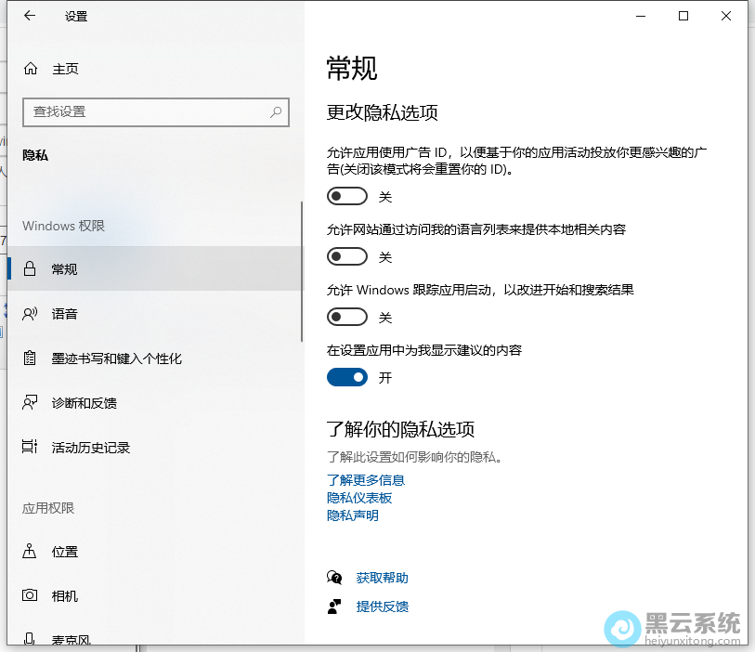Click the 位置 location icon
The width and height of the screenshot is (755, 652).
click(x=31, y=552)
